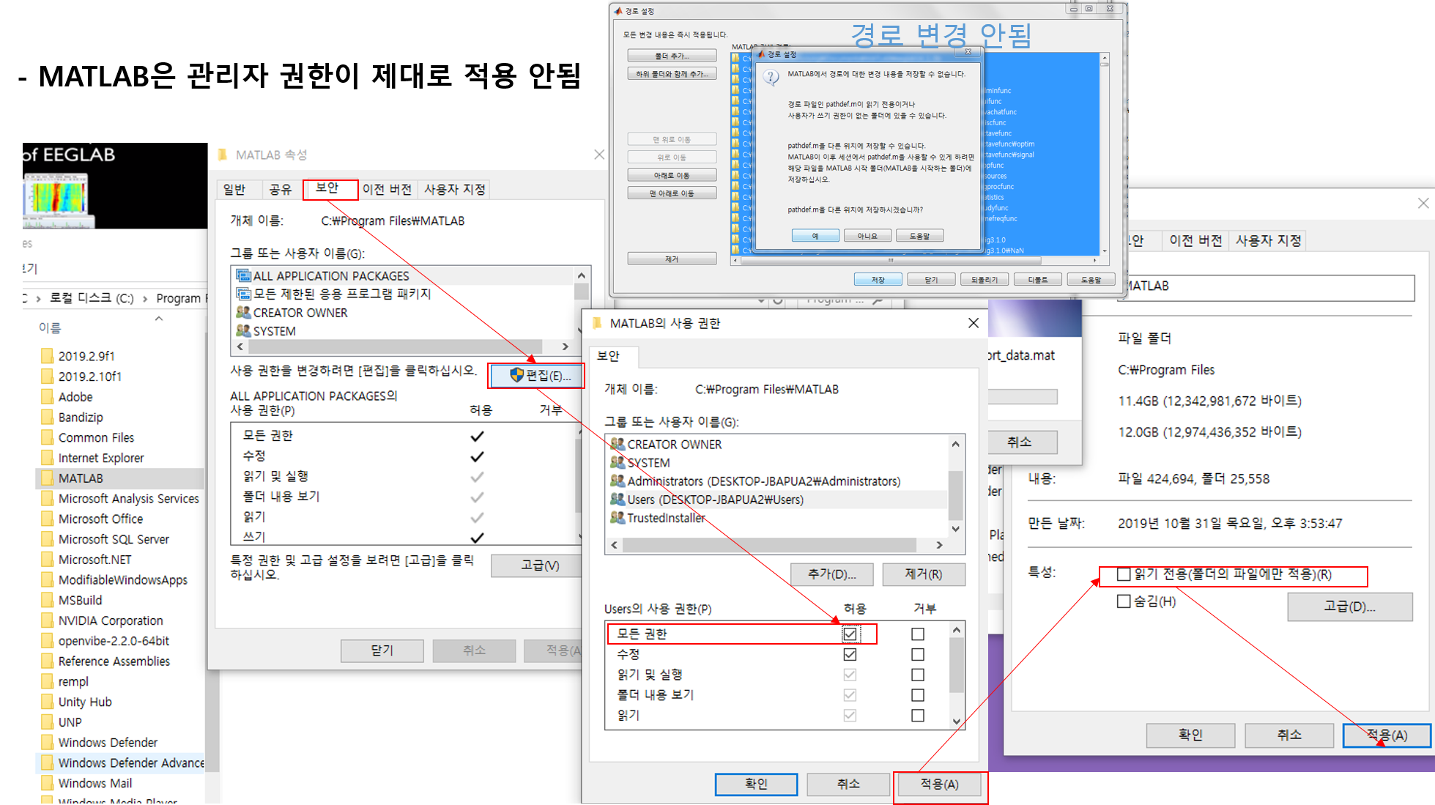The image size is (1435, 805).
Task: Click the MATLAB folder icon in file list
Action: (x=48, y=478)
